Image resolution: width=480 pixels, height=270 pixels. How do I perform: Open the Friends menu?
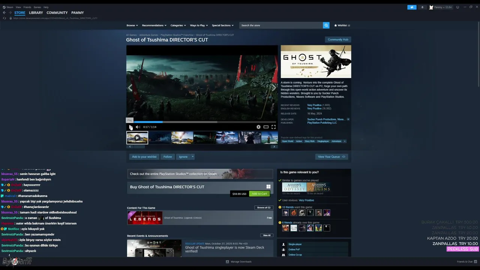[x=27, y=7]
